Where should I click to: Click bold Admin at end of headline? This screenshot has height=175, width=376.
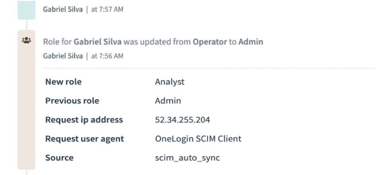tap(250, 41)
